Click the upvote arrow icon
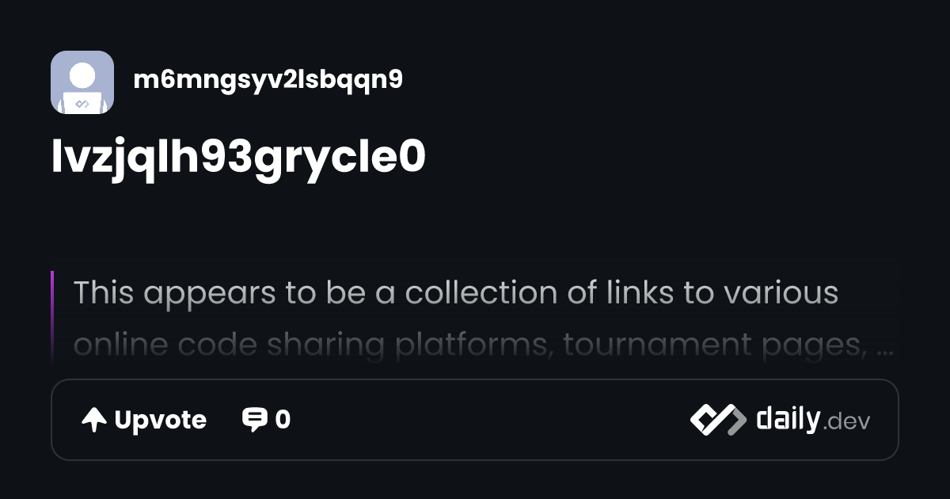 [94, 420]
